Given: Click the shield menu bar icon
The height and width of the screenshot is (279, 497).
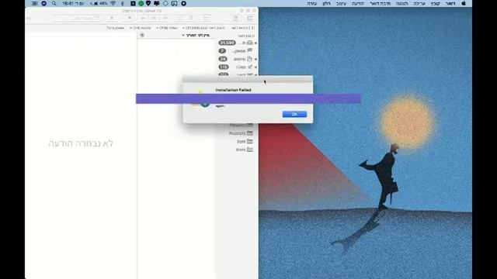Looking at the screenshot, I should click(x=148, y=3).
